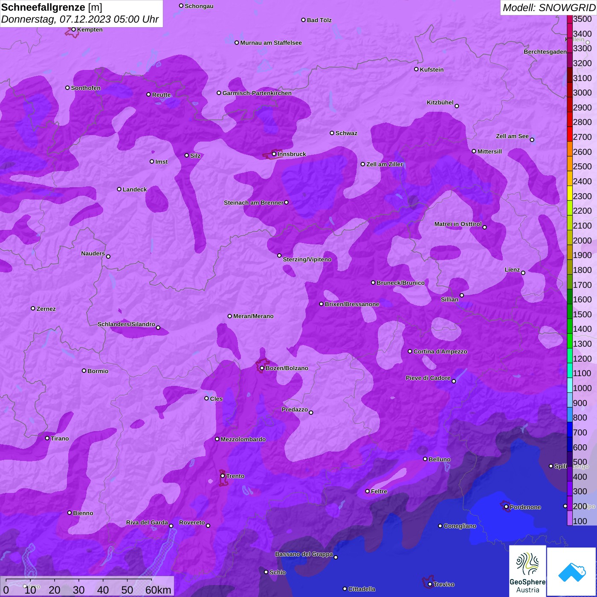Click the Bruneck/Brunico label
Image resolution: width=597 pixels, height=597 pixels.
tap(400, 283)
